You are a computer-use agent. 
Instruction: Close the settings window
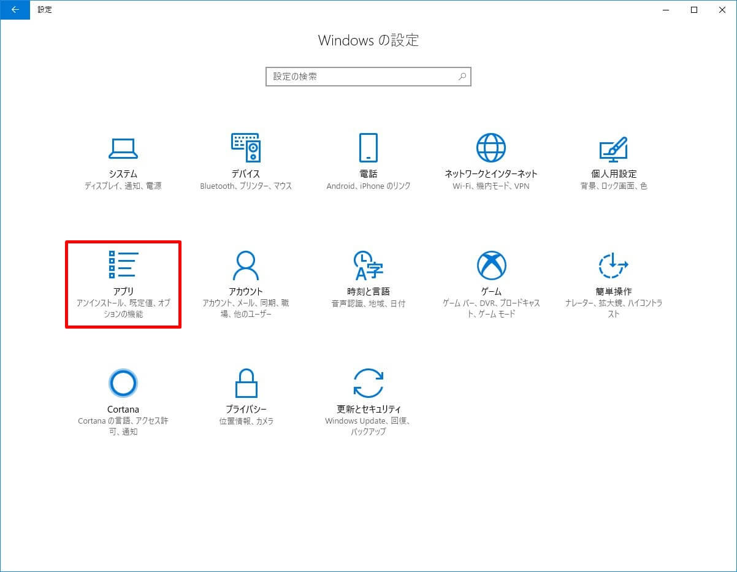click(722, 10)
